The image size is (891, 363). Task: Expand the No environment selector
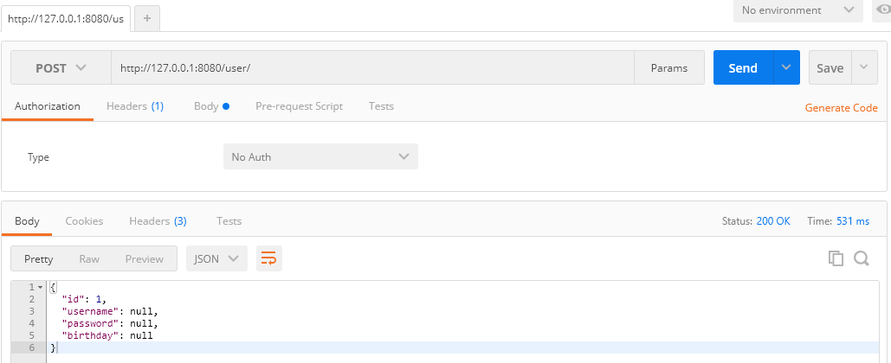click(x=797, y=10)
